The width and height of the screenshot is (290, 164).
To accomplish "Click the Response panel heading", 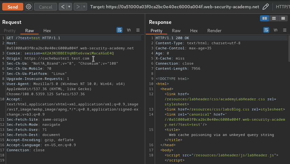I will (160, 22).
